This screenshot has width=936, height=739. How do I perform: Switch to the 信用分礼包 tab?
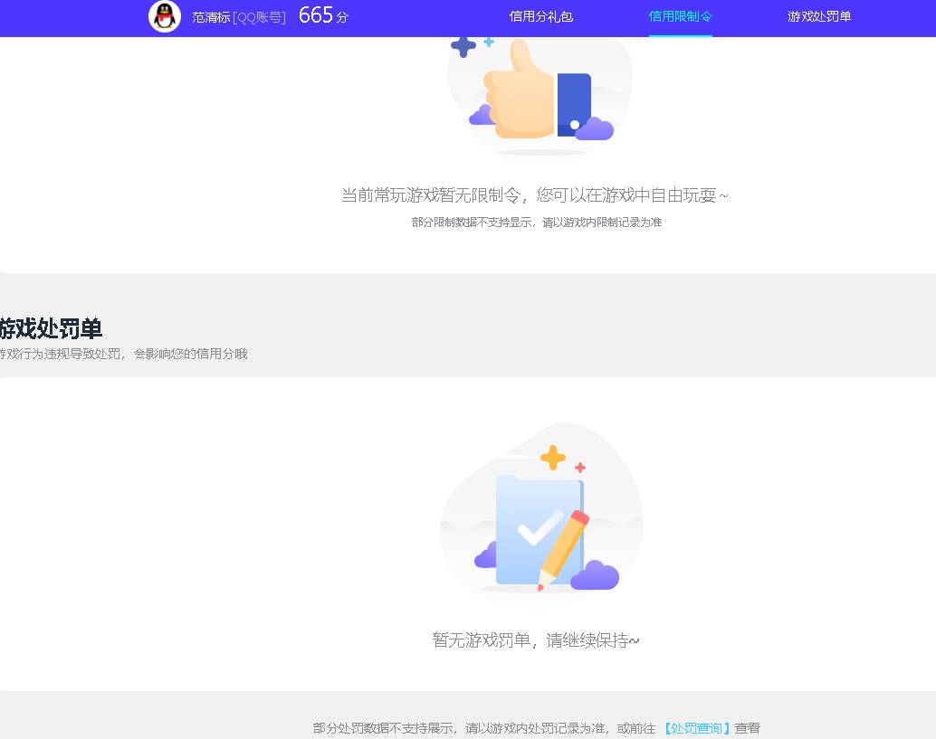click(540, 16)
